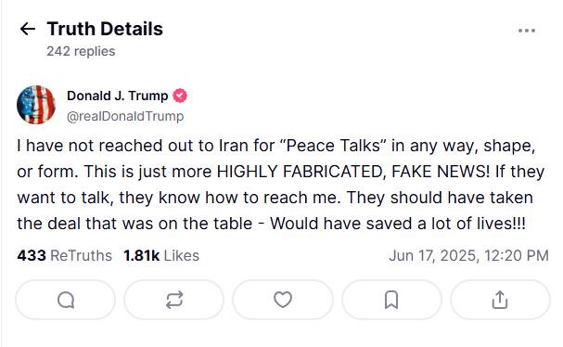Screen dimensions: 563x347
Task: Go back using the left arrow
Action: [x=28, y=29]
